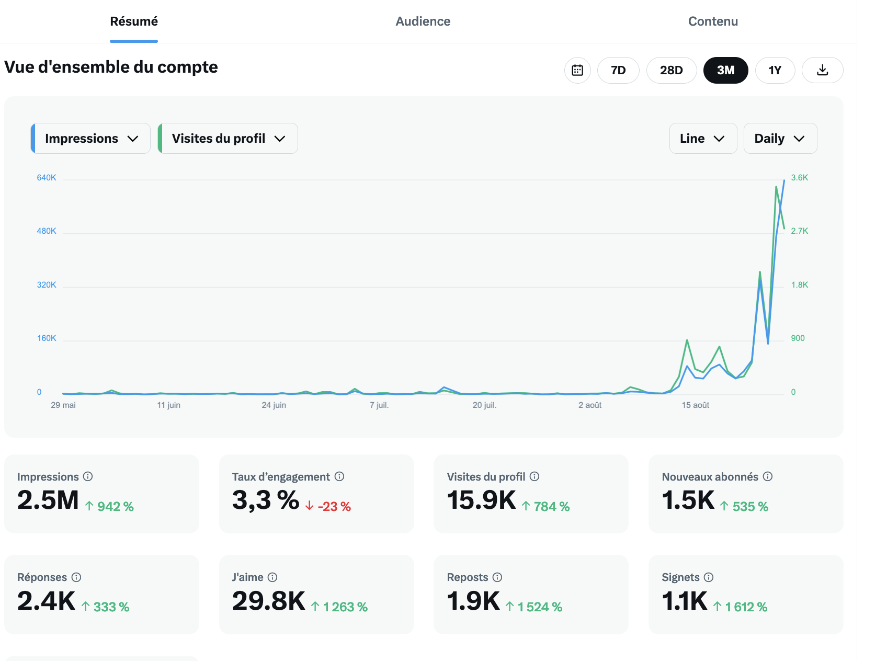Show info tooltip for J'aime
This screenshot has width=887, height=661.
(272, 577)
